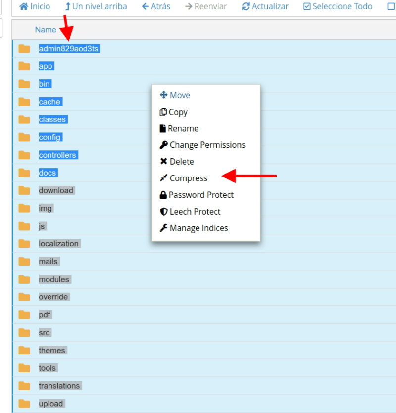The width and height of the screenshot is (396, 413).
Task: Select the classes folder name
Action: (53, 119)
